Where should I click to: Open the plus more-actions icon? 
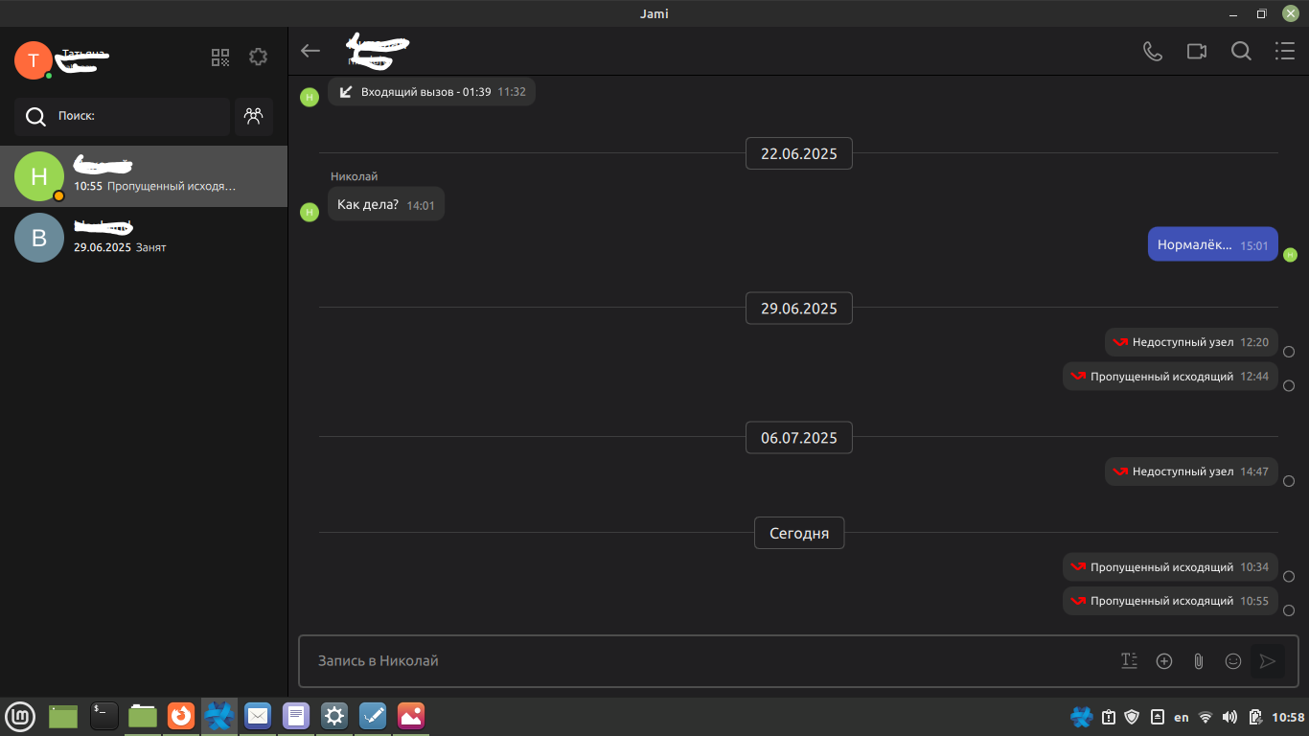(x=1164, y=660)
